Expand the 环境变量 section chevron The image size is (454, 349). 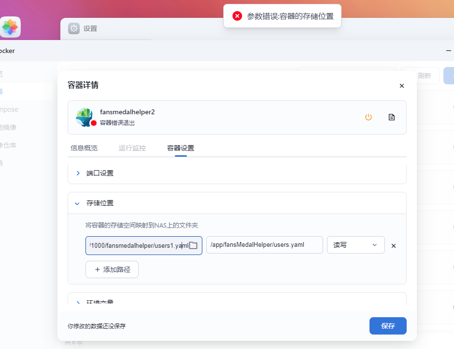click(78, 302)
